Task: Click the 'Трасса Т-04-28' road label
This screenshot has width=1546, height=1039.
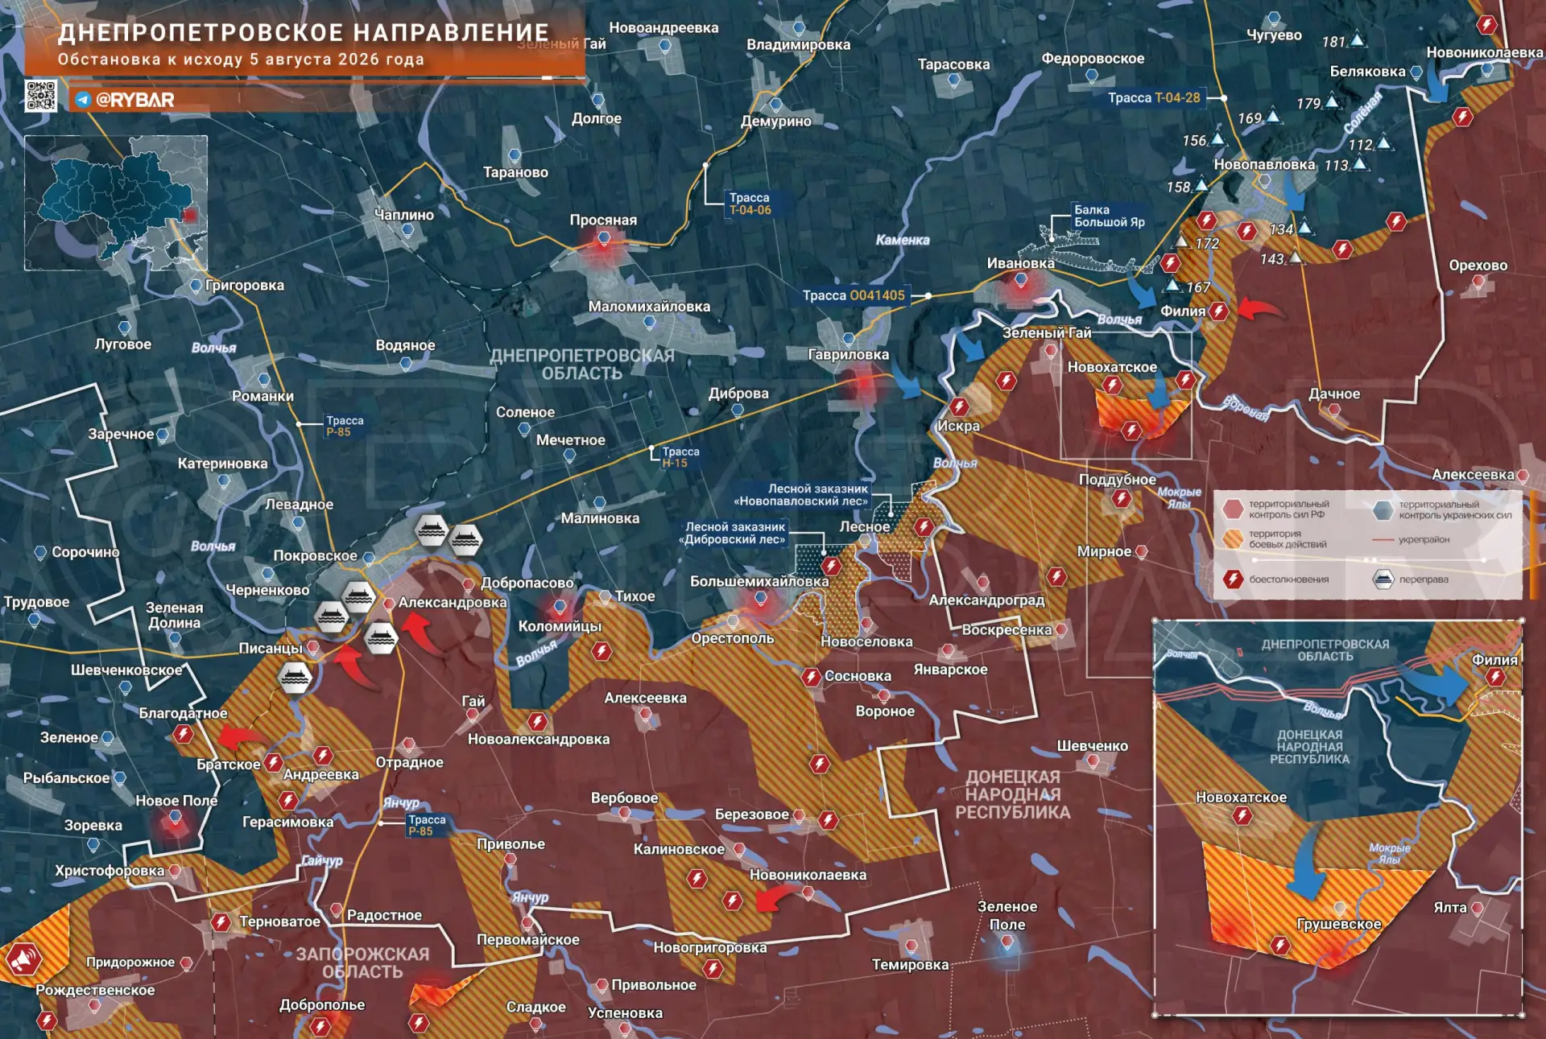Action: pos(1153,97)
